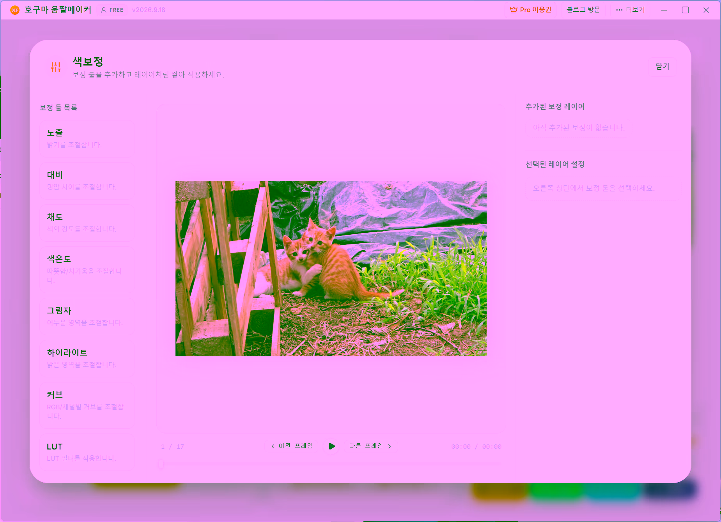Apply the LUT filter tool

87,452
